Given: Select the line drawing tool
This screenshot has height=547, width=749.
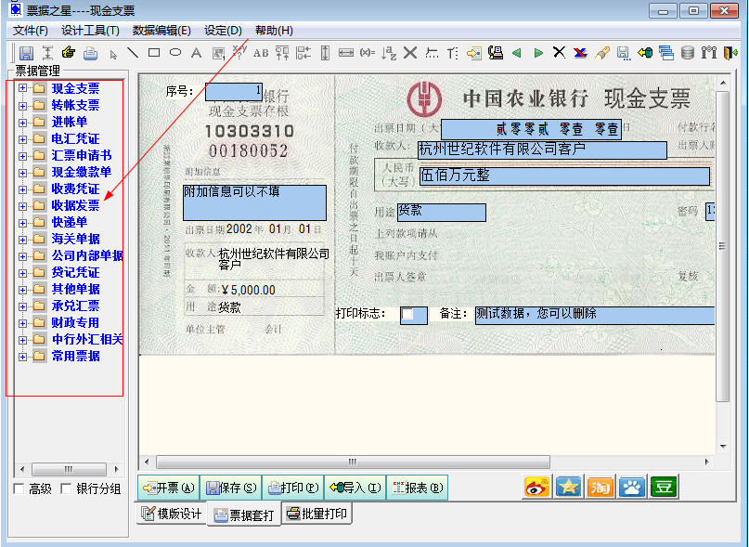Looking at the screenshot, I should (x=133, y=53).
